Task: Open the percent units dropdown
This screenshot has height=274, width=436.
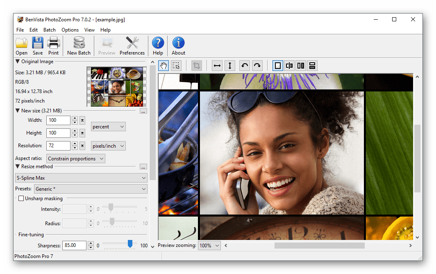Action: (x=108, y=127)
